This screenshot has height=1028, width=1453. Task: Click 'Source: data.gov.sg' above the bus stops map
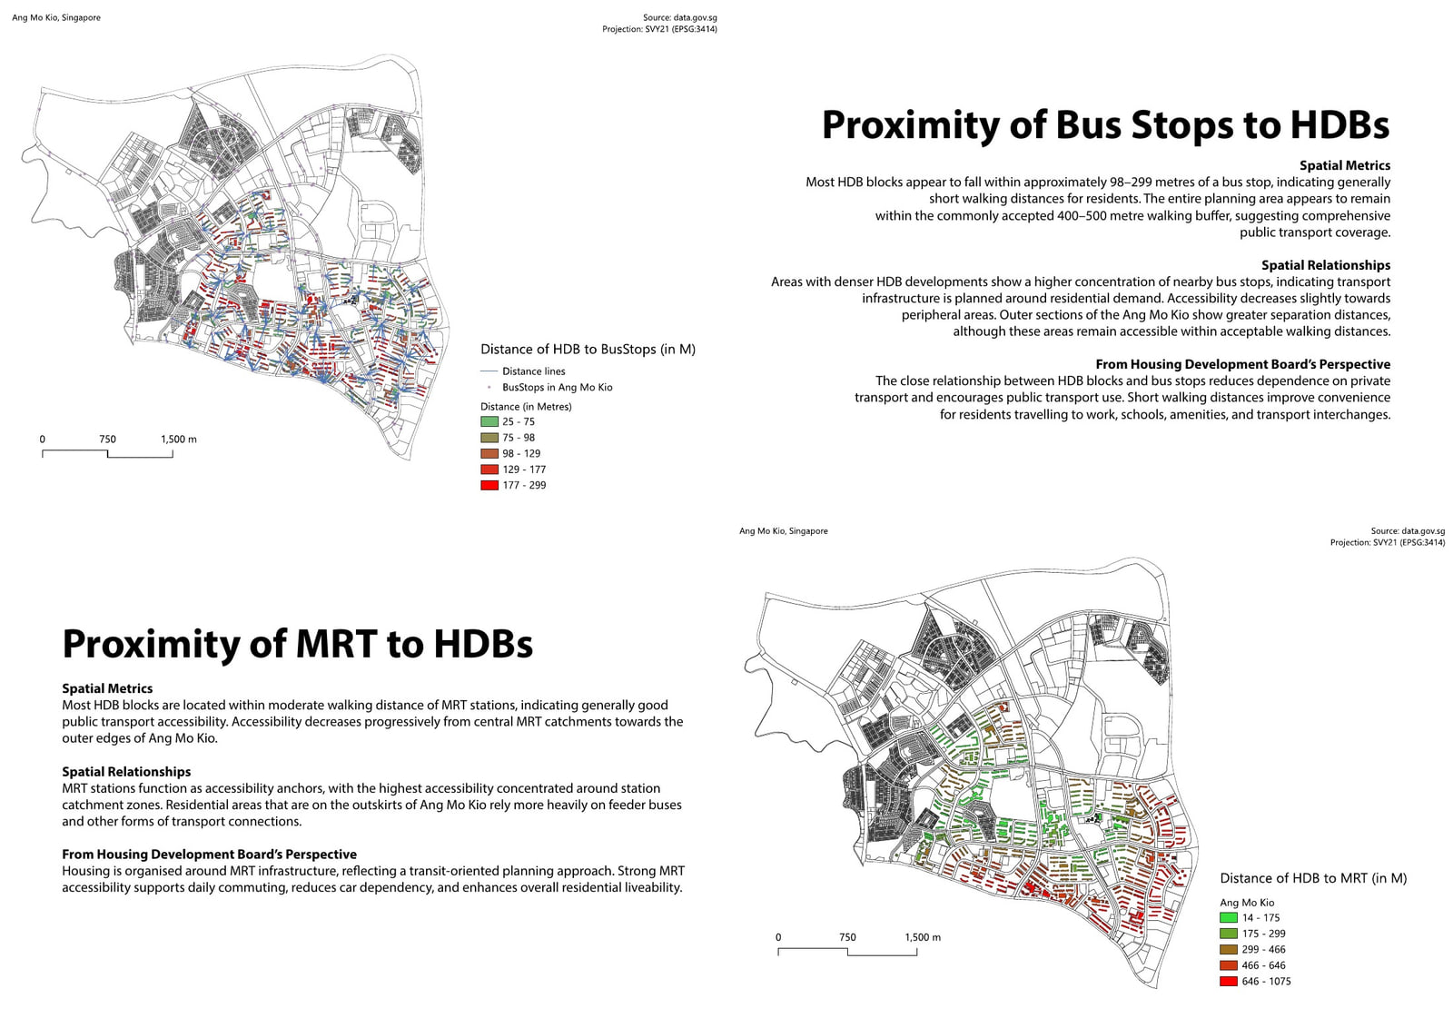[680, 17]
